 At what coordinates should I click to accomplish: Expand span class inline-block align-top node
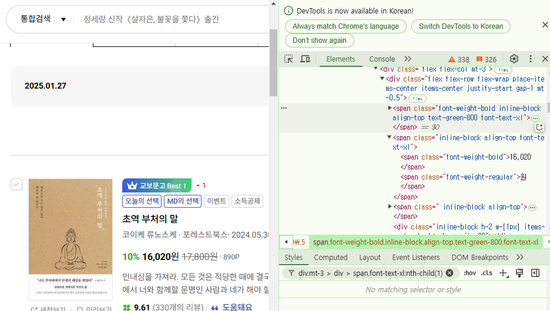tap(390, 207)
